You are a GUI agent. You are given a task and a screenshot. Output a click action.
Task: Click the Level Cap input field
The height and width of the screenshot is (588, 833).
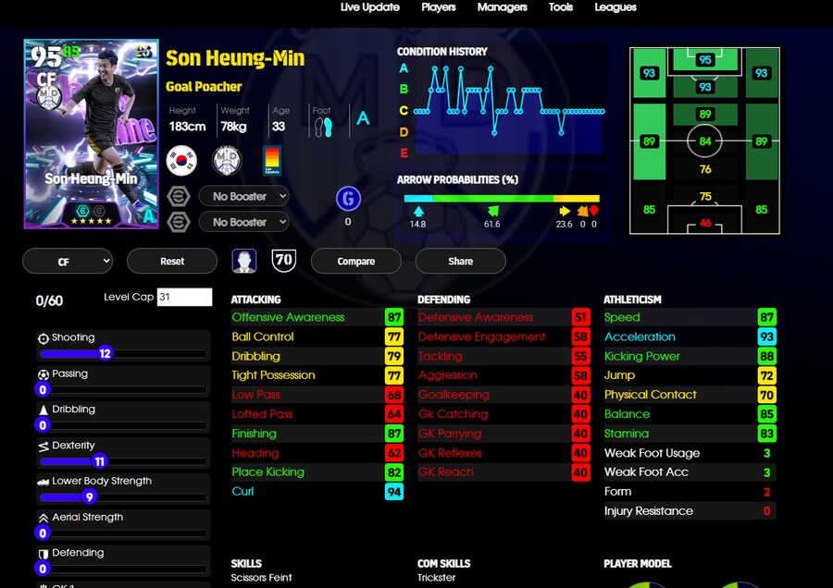(x=184, y=298)
